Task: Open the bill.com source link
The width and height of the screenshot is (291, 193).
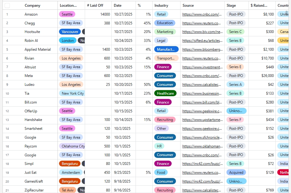Action: click(x=202, y=102)
